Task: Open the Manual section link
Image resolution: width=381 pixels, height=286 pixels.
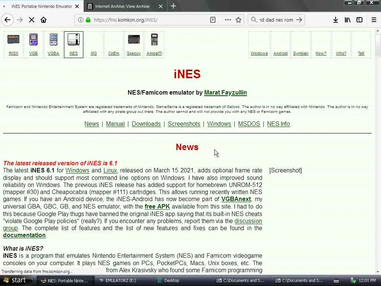Action: 115,124
